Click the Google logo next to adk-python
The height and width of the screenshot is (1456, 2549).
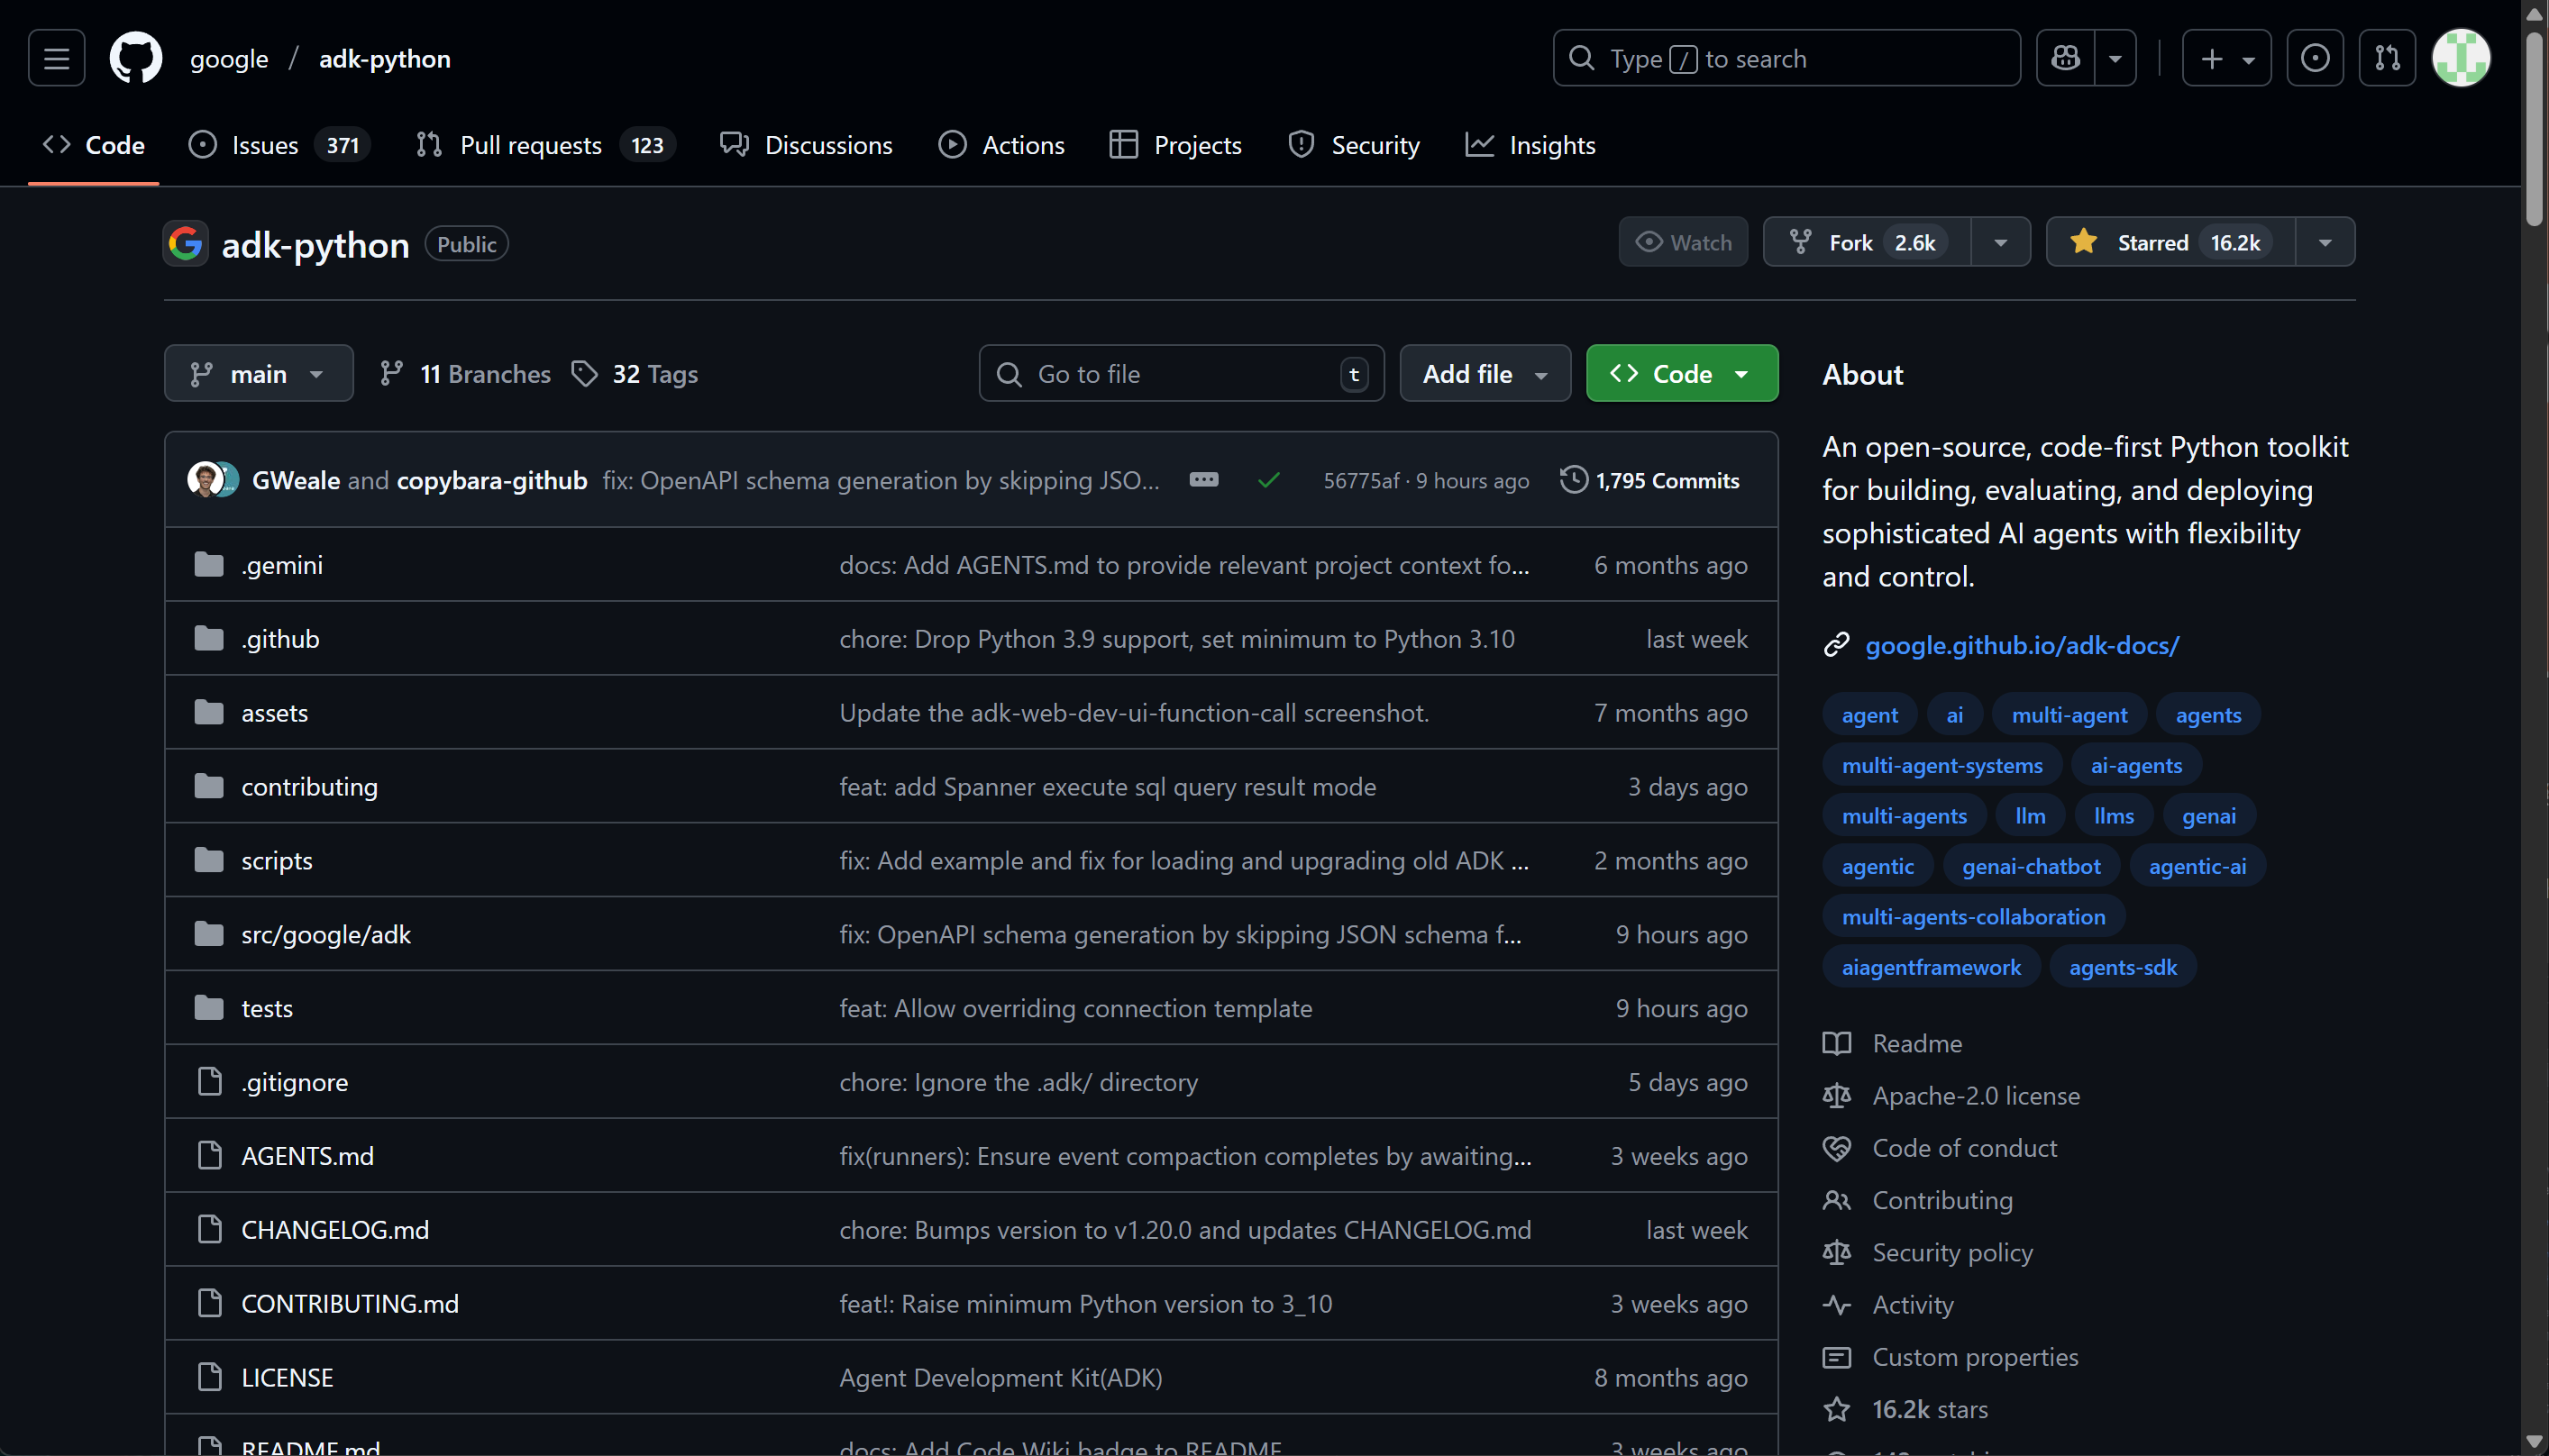(x=185, y=243)
